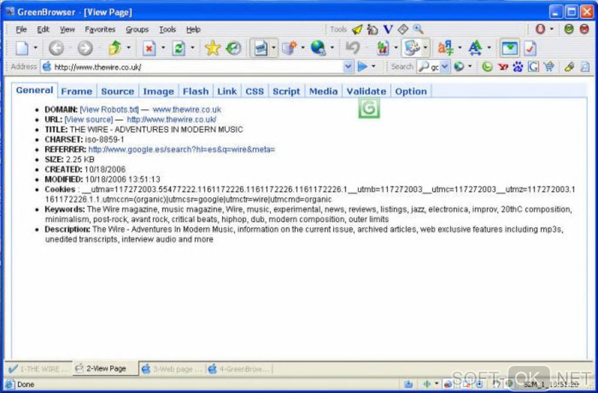Click the address bar URL field

(198, 67)
